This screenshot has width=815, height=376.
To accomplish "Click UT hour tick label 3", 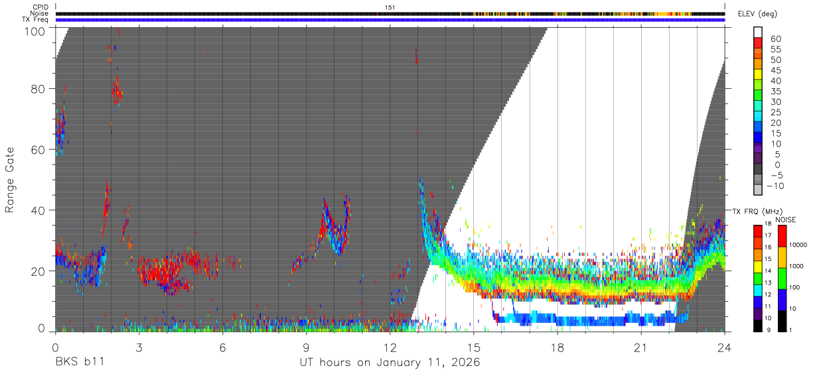I will (139, 347).
